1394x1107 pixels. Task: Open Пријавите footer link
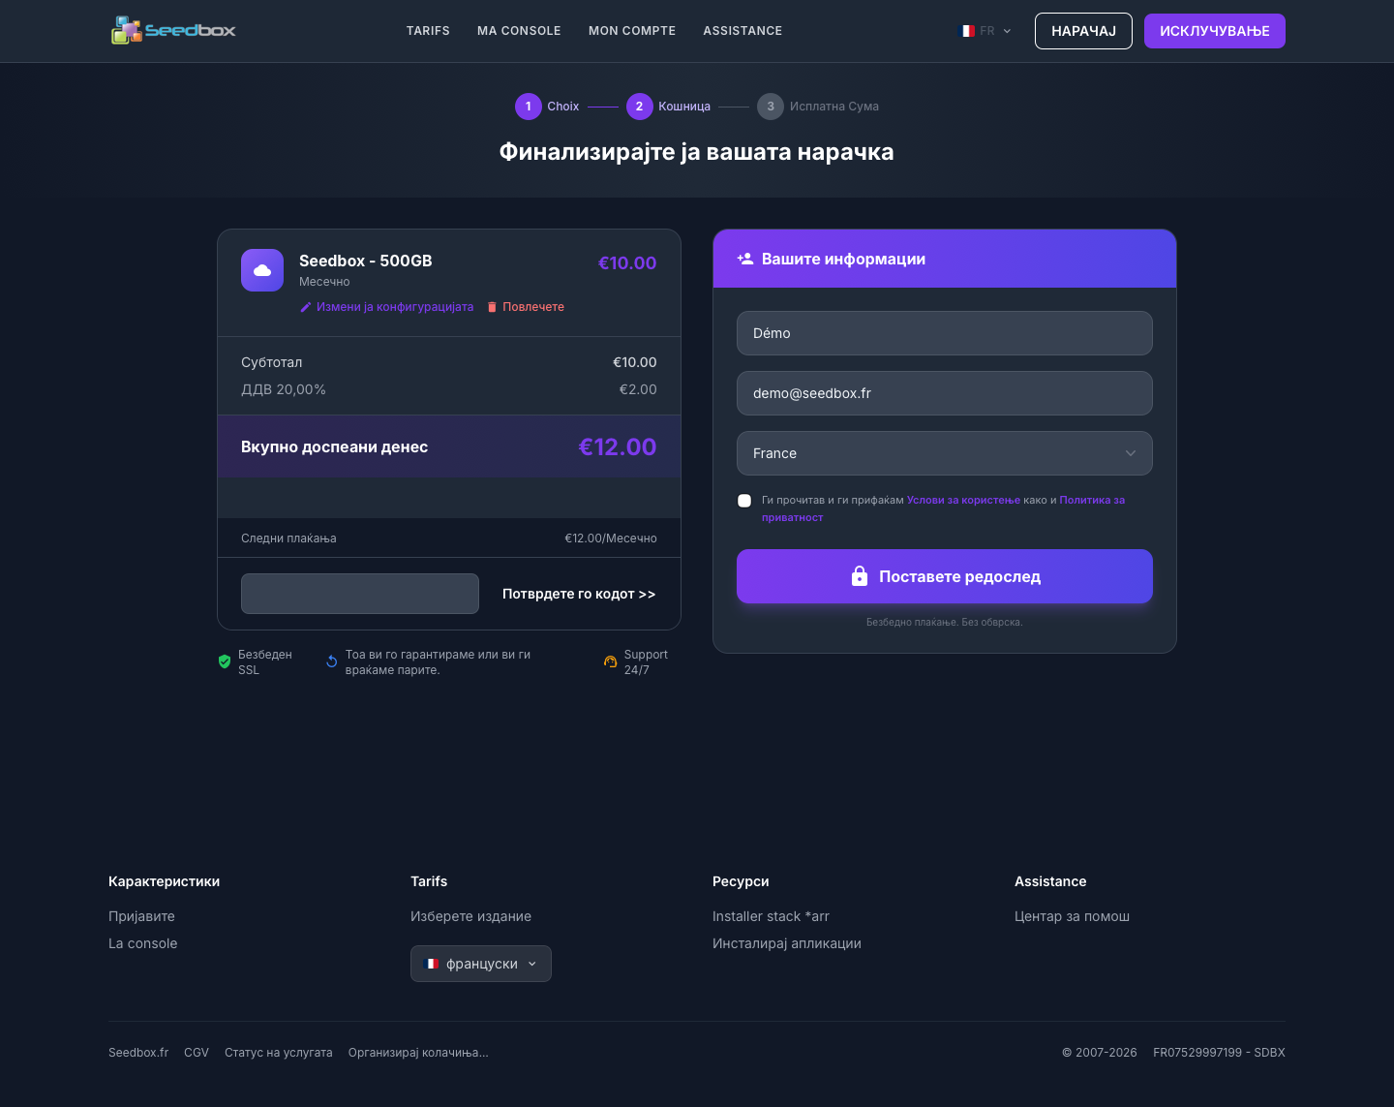pyautogui.click(x=141, y=916)
